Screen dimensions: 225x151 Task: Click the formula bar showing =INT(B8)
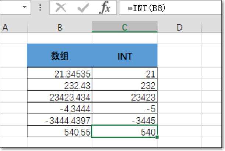[x=170, y=8]
